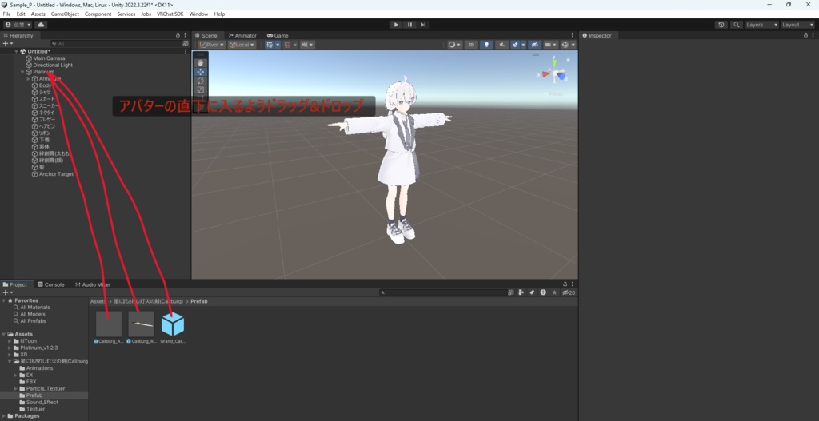Switch to the Console tab
Image resolution: width=819 pixels, height=421 pixels.
click(51, 284)
